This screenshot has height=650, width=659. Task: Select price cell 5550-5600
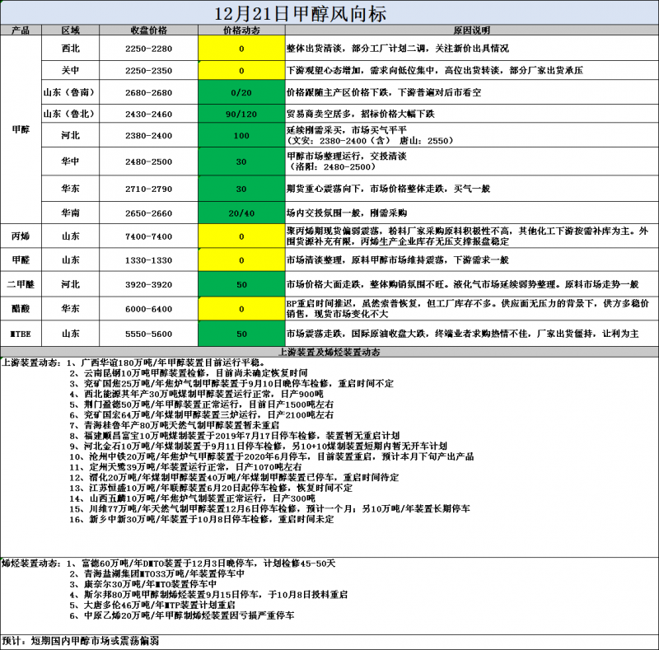click(148, 334)
